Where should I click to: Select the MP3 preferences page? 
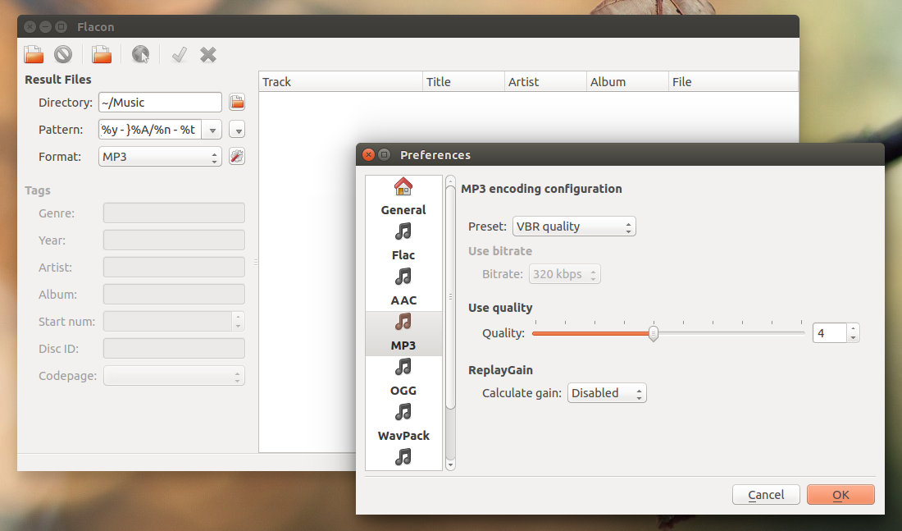[403, 332]
